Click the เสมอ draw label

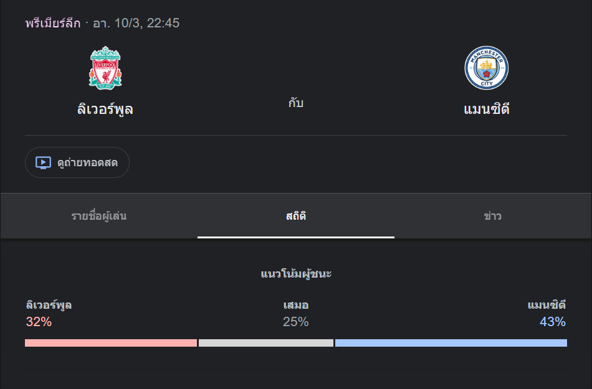tap(296, 305)
